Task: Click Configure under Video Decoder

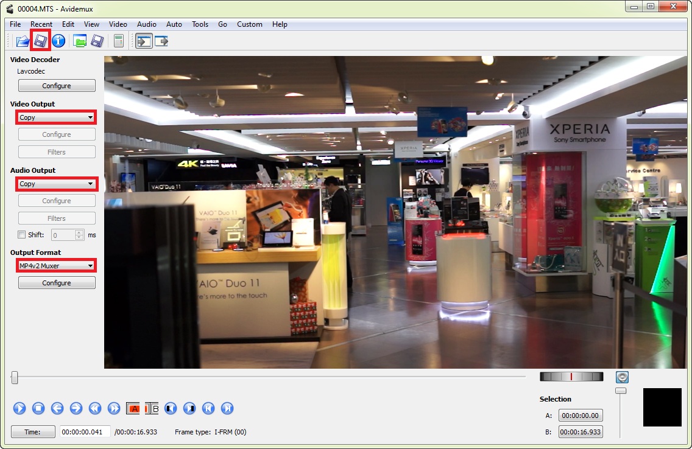Action: pyautogui.click(x=57, y=86)
